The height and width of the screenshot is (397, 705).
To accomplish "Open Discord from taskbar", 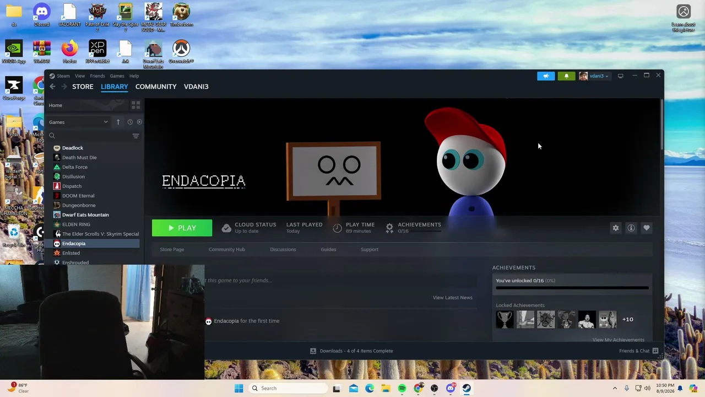I will (x=451, y=388).
